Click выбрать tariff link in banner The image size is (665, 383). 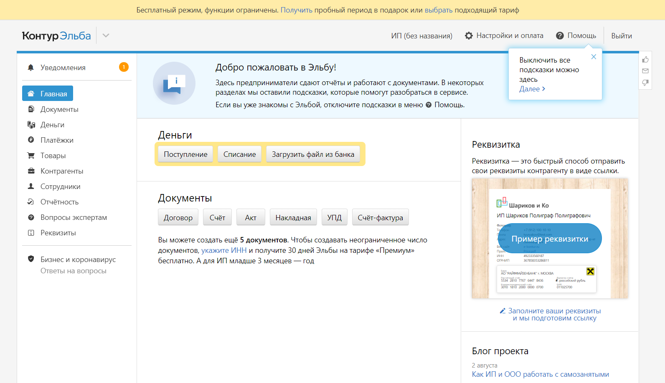click(x=439, y=10)
